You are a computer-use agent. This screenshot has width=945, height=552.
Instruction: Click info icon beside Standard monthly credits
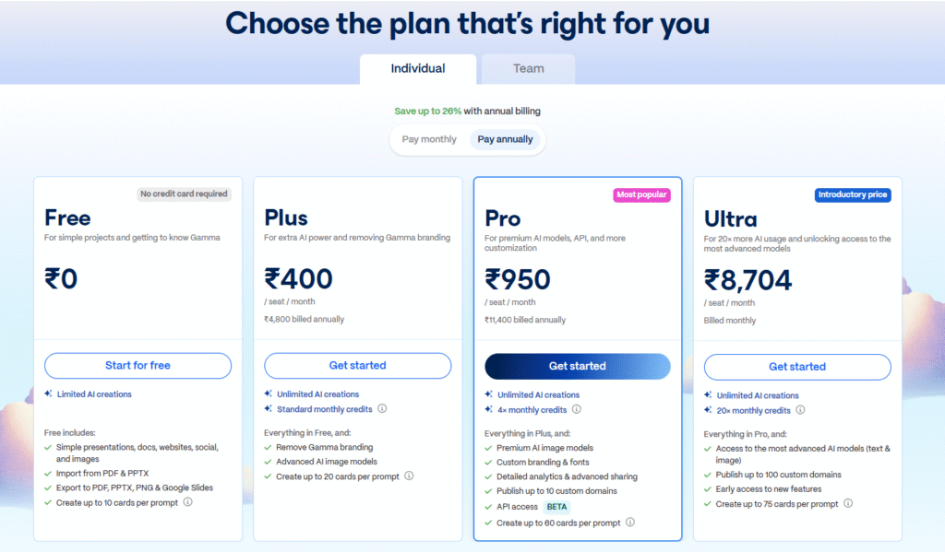coord(382,409)
